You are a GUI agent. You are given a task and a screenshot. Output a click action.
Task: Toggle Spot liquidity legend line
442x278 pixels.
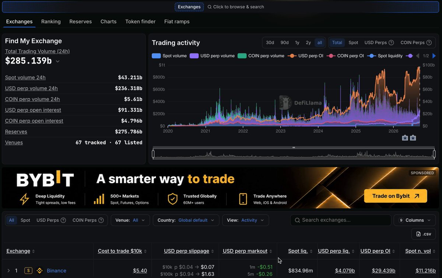click(385, 56)
